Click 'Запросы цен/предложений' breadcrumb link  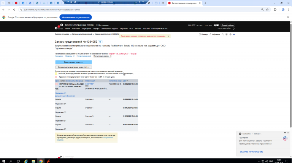pyautogui.click(x=82, y=34)
